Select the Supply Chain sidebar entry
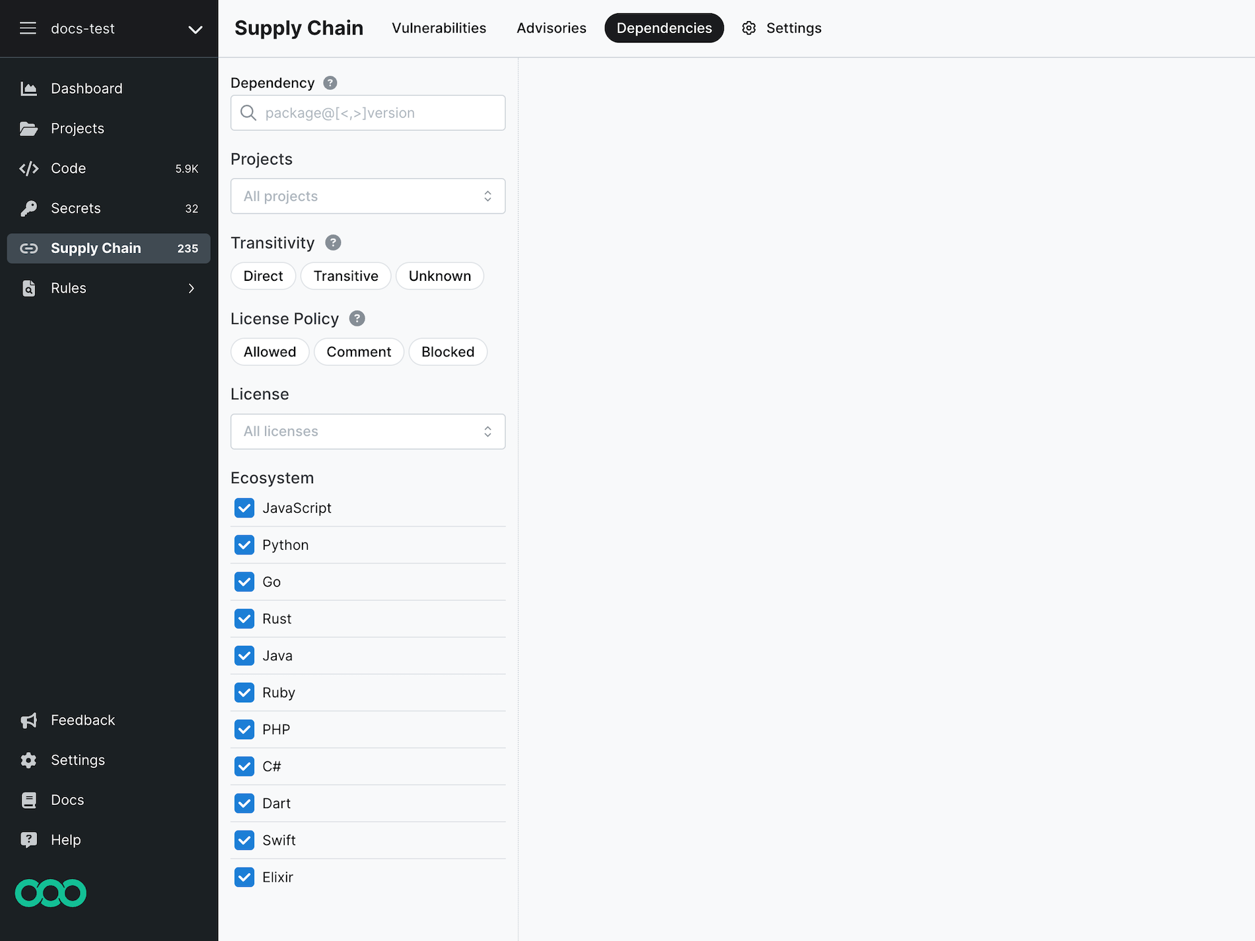Image resolution: width=1255 pixels, height=941 pixels. [96, 248]
